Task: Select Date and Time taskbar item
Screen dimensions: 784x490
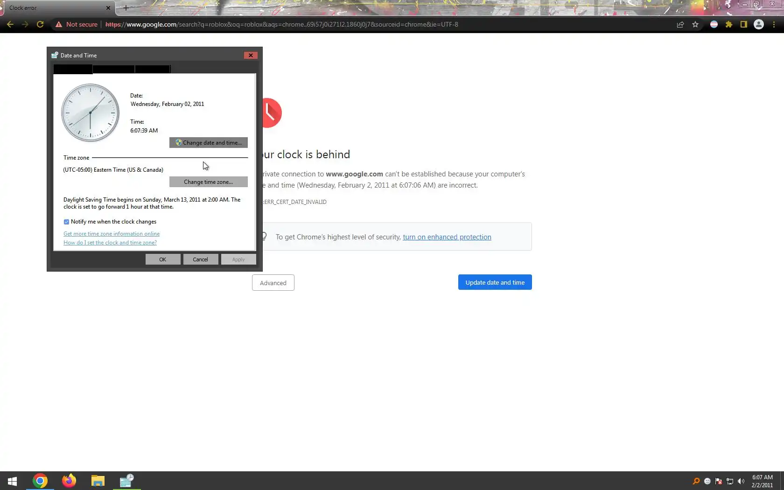Action: click(x=127, y=481)
